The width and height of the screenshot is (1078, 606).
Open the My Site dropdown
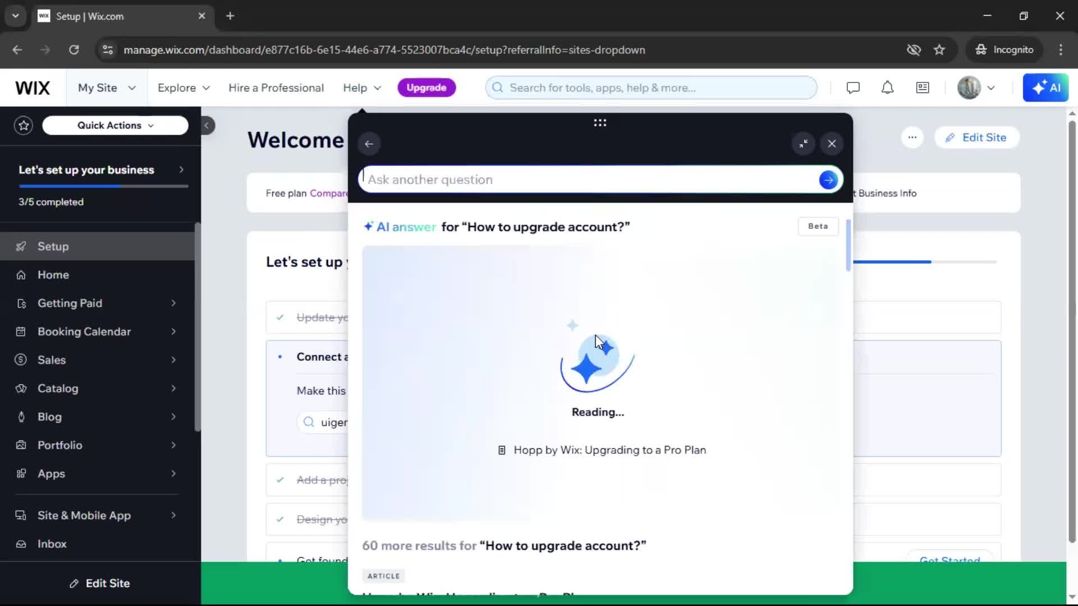(107, 88)
